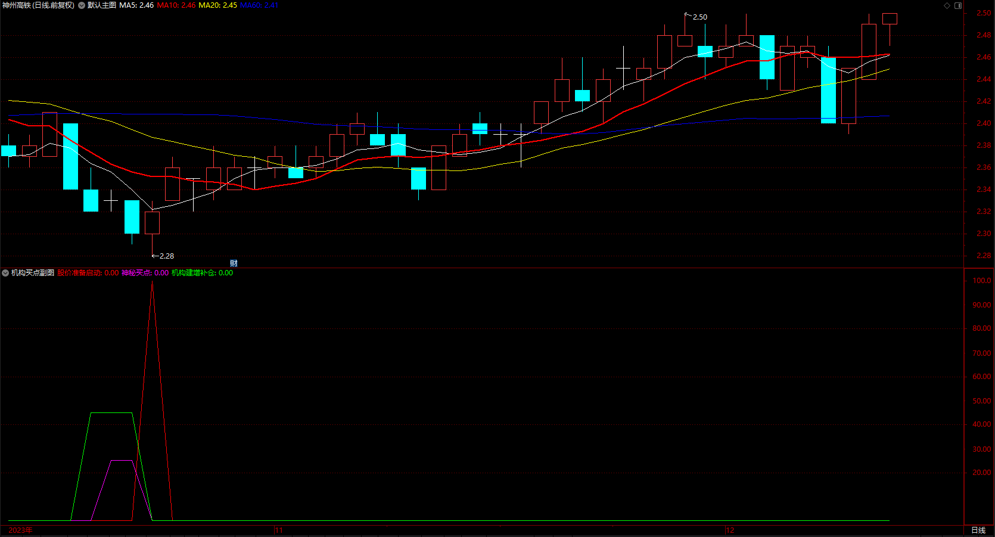Screen dimensions: 995x537
Task: Open dropdown arrow beside 默认主图
Action: pyautogui.click(x=82, y=5)
